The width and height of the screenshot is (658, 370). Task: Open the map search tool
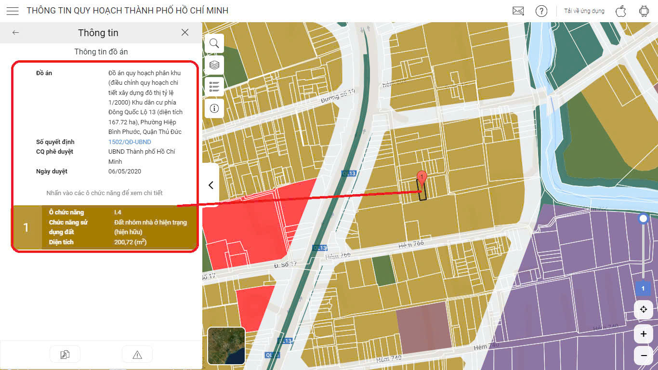[x=214, y=43]
